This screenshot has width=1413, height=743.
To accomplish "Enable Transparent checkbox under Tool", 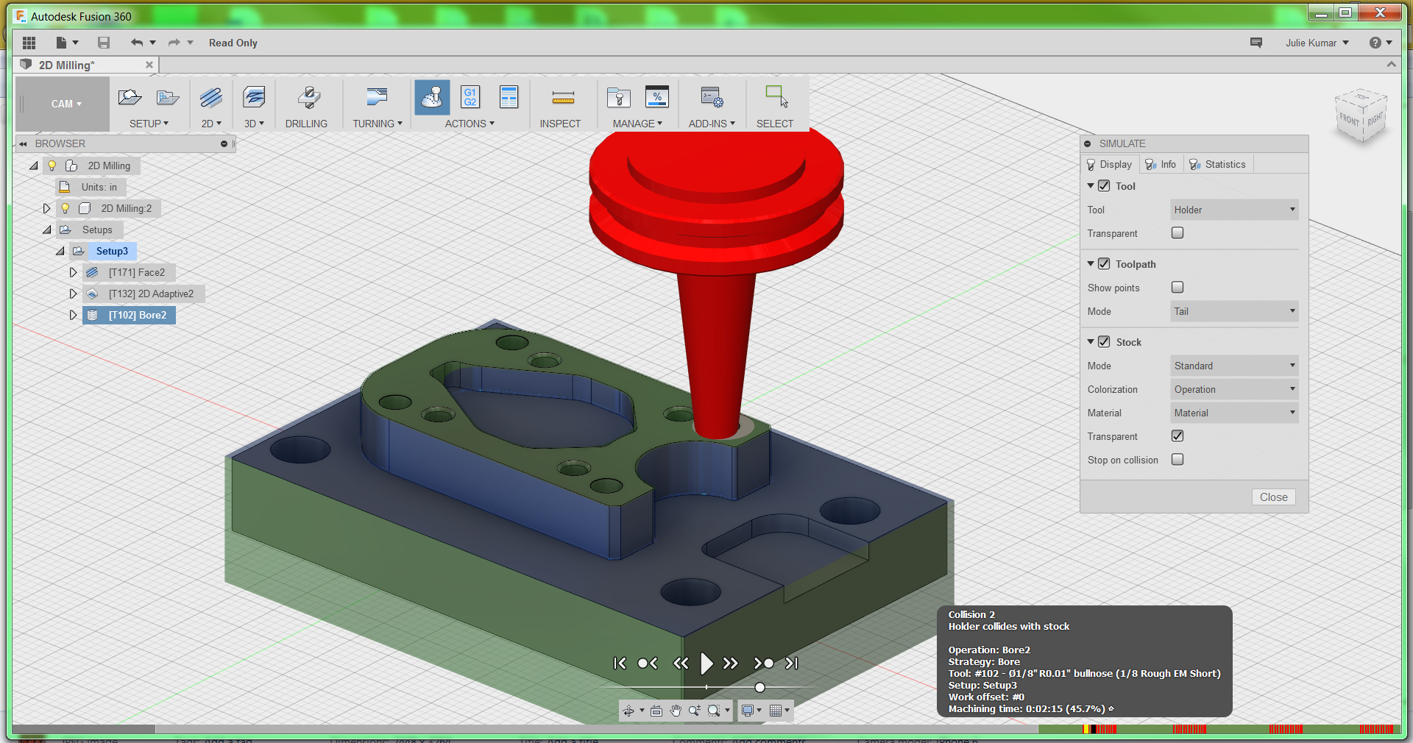I will (1177, 233).
